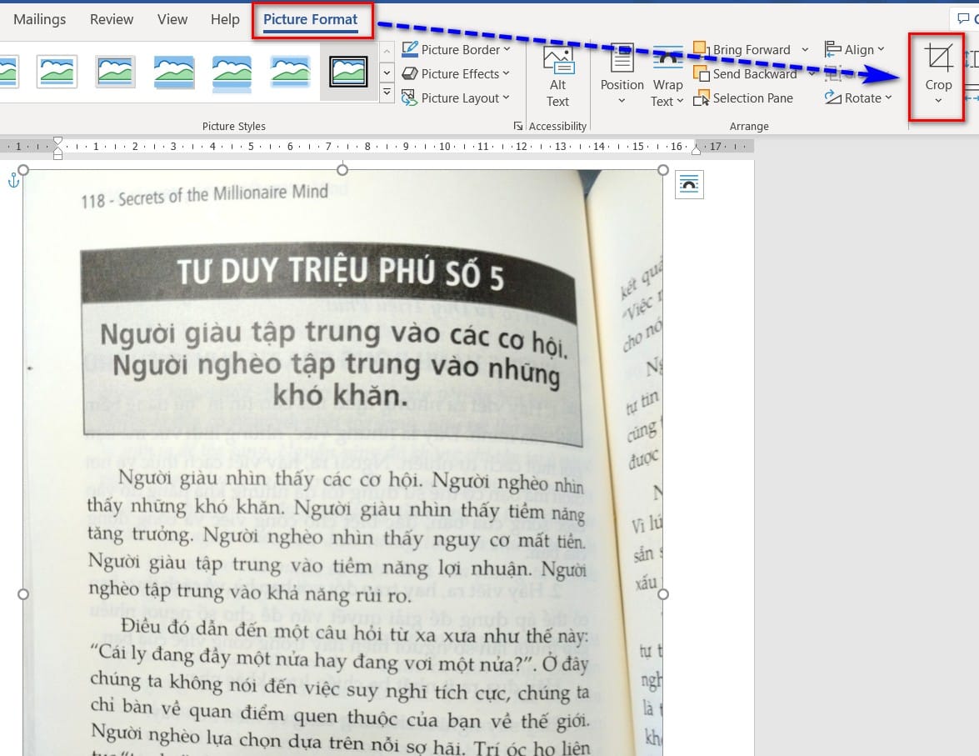The image size is (979, 756).
Task: Click the Selection Pane icon
Action: click(701, 98)
